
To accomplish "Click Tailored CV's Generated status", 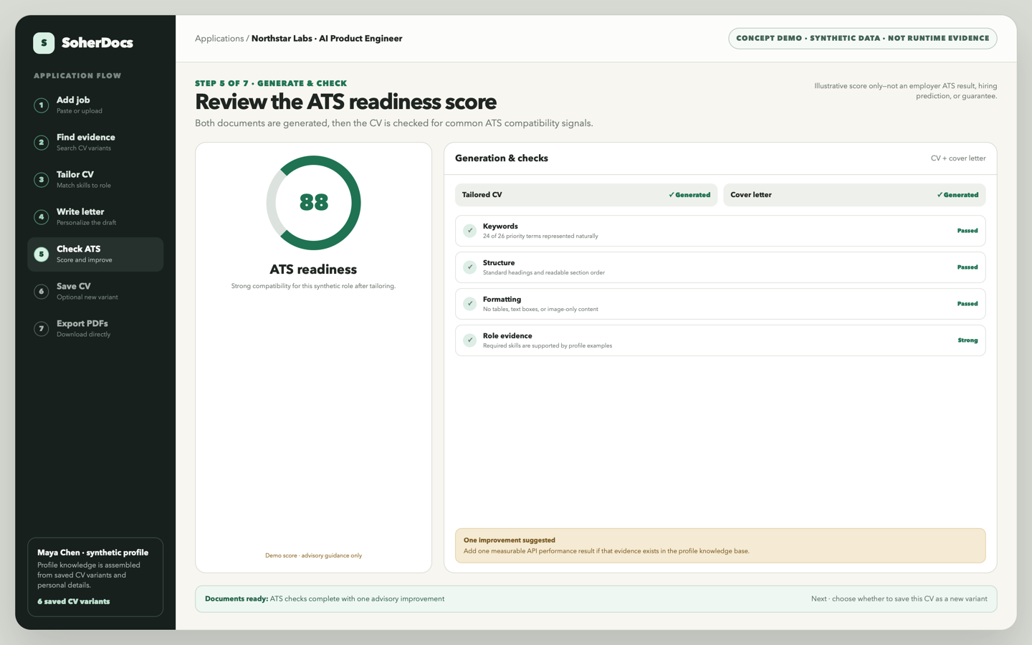I will point(689,195).
